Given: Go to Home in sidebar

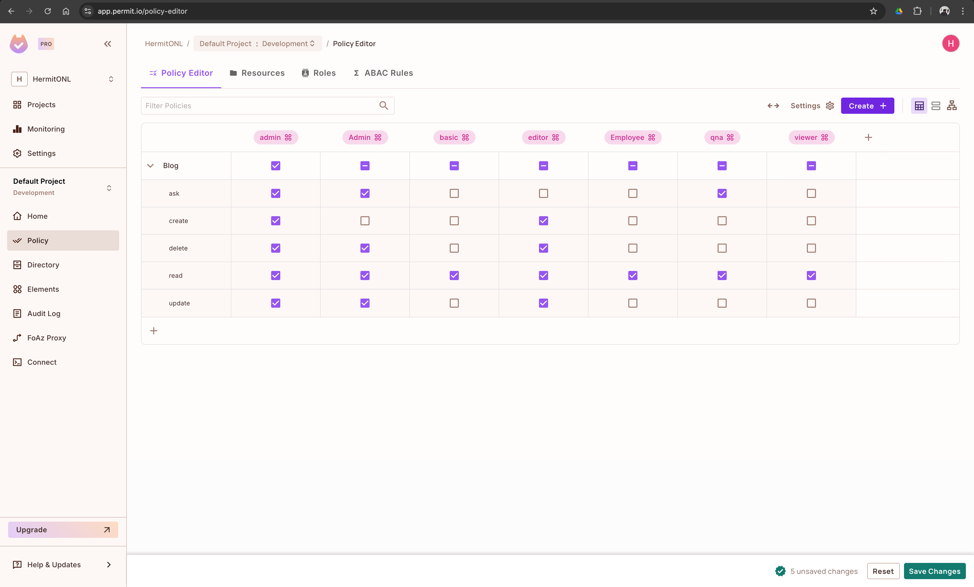Looking at the screenshot, I should [x=63, y=216].
